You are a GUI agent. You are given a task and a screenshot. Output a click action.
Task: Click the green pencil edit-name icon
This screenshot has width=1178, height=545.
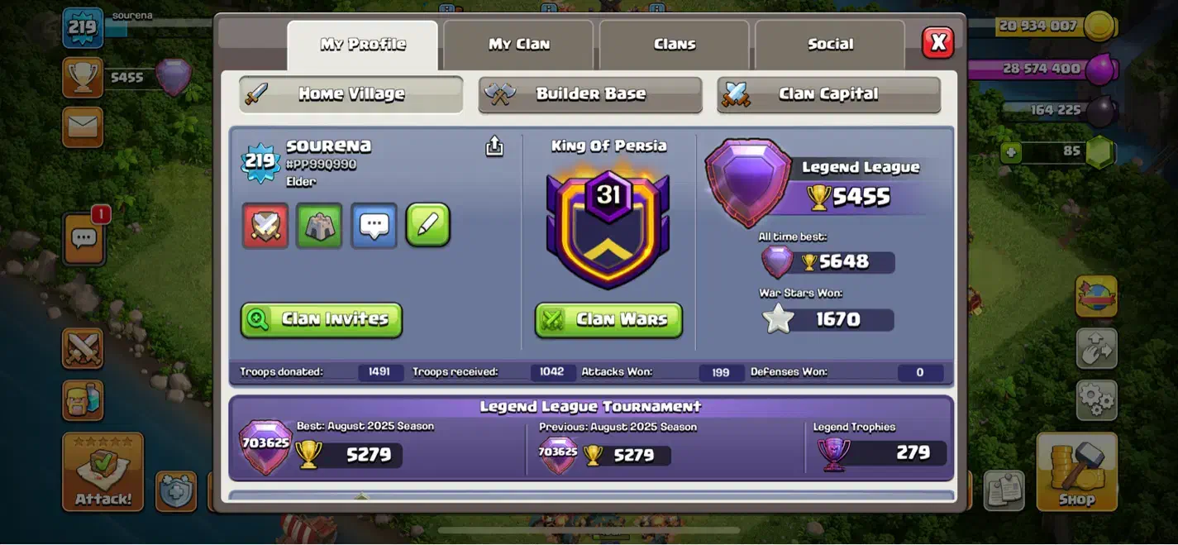428,225
